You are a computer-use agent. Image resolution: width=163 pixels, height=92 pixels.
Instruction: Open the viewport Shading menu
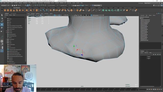33,14
